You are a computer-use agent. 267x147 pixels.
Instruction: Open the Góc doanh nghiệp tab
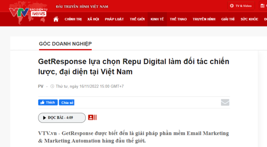[x=65, y=44]
